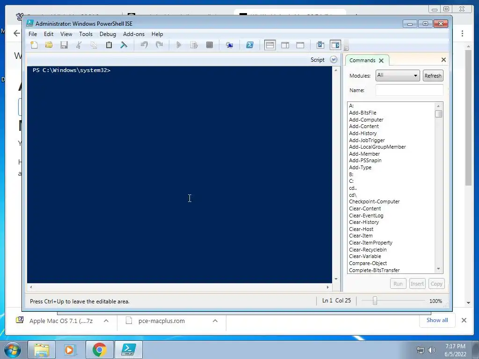
Task: Expand pce-macplus.rom download options chevron
Action: 215,321
